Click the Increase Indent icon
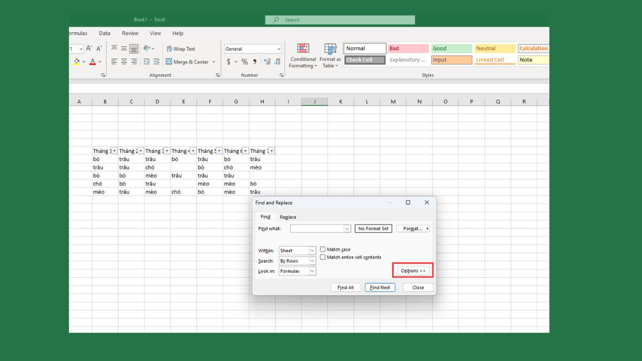 156,61
